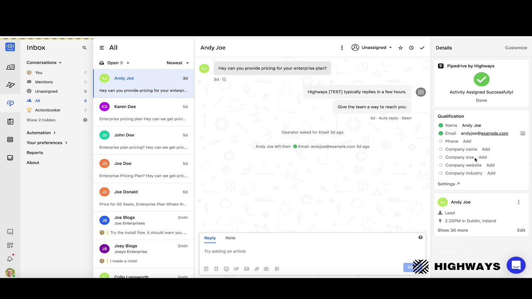Open qualification Settings link
The height and width of the screenshot is (299, 532).
click(449, 184)
